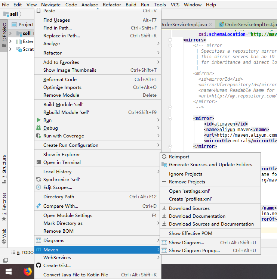Click the Debug bug icon
This screenshot has width=277, height=279.
coord(38,128)
